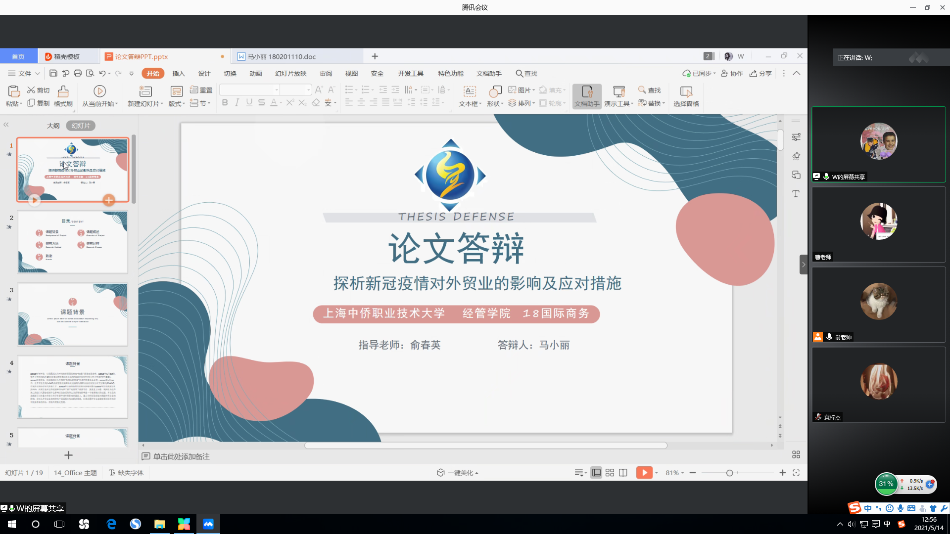The image size is (950, 534).
Task: Click fit-to-window icon beside zoom slider
Action: pyautogui.click(x=796, y=473)
